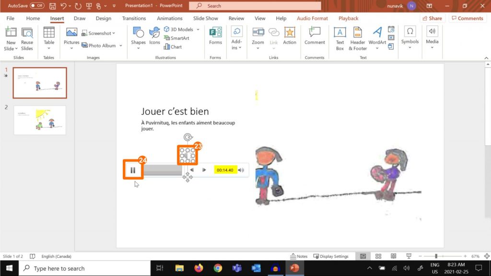Expand the Shapes gallery dropdown
The width and height of the screenshot is (491, 276).
pyautogui.click(x=138, y=48)
